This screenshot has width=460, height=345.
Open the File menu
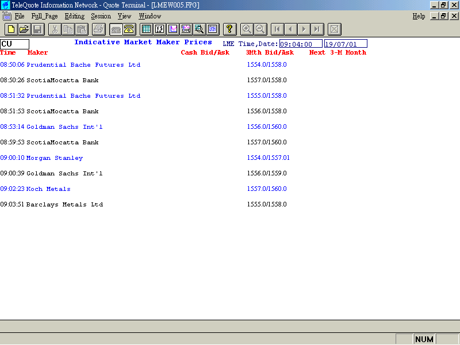tap(20, 16)
